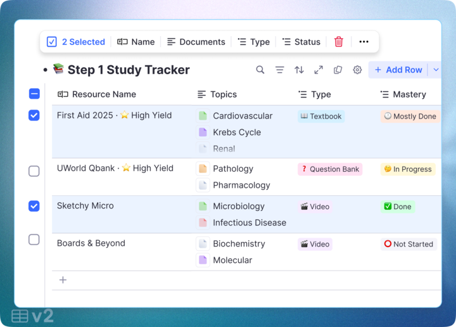Open the Molecular topic link
This screenshot has height=327, width=456.
[232, 260]
